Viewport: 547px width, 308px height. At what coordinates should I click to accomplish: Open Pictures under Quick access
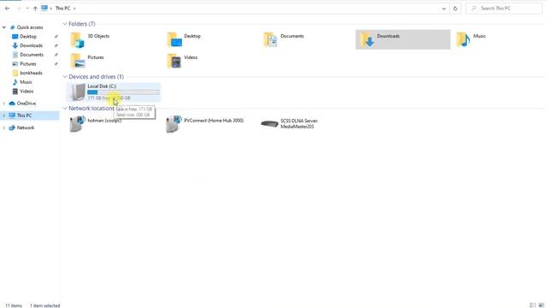coord(28,64)
